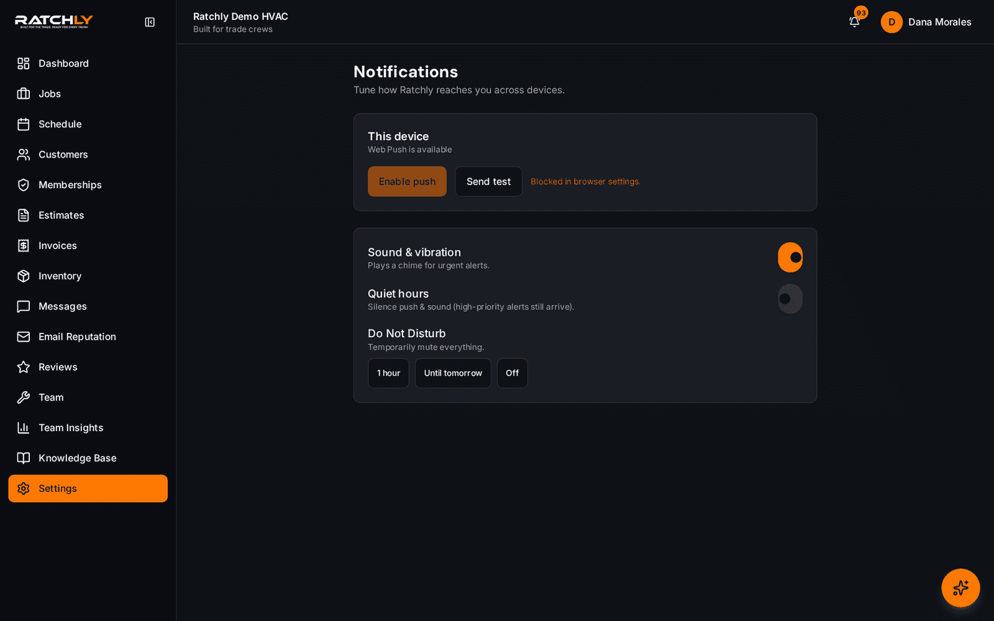The width and height of the screenshot is (994, 621).
Task: Click the Reviews star icon
Action: pyautogui.click(x=24, y=367)
